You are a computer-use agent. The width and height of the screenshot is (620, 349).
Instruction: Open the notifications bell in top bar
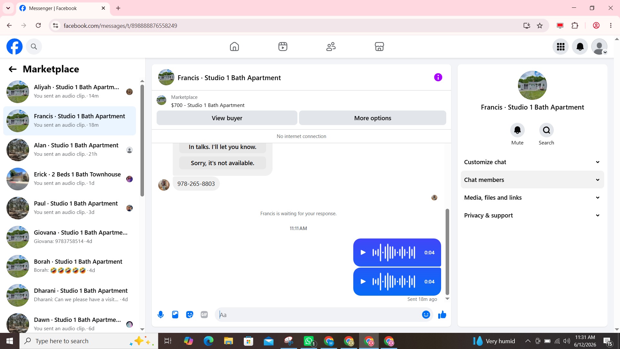pos(580,47)
